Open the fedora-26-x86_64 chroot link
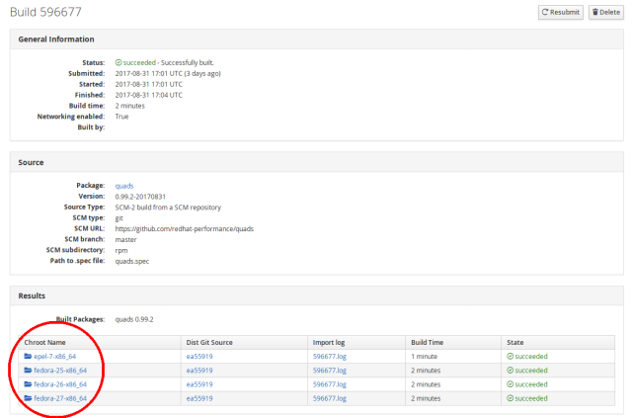 pos(60,383)
